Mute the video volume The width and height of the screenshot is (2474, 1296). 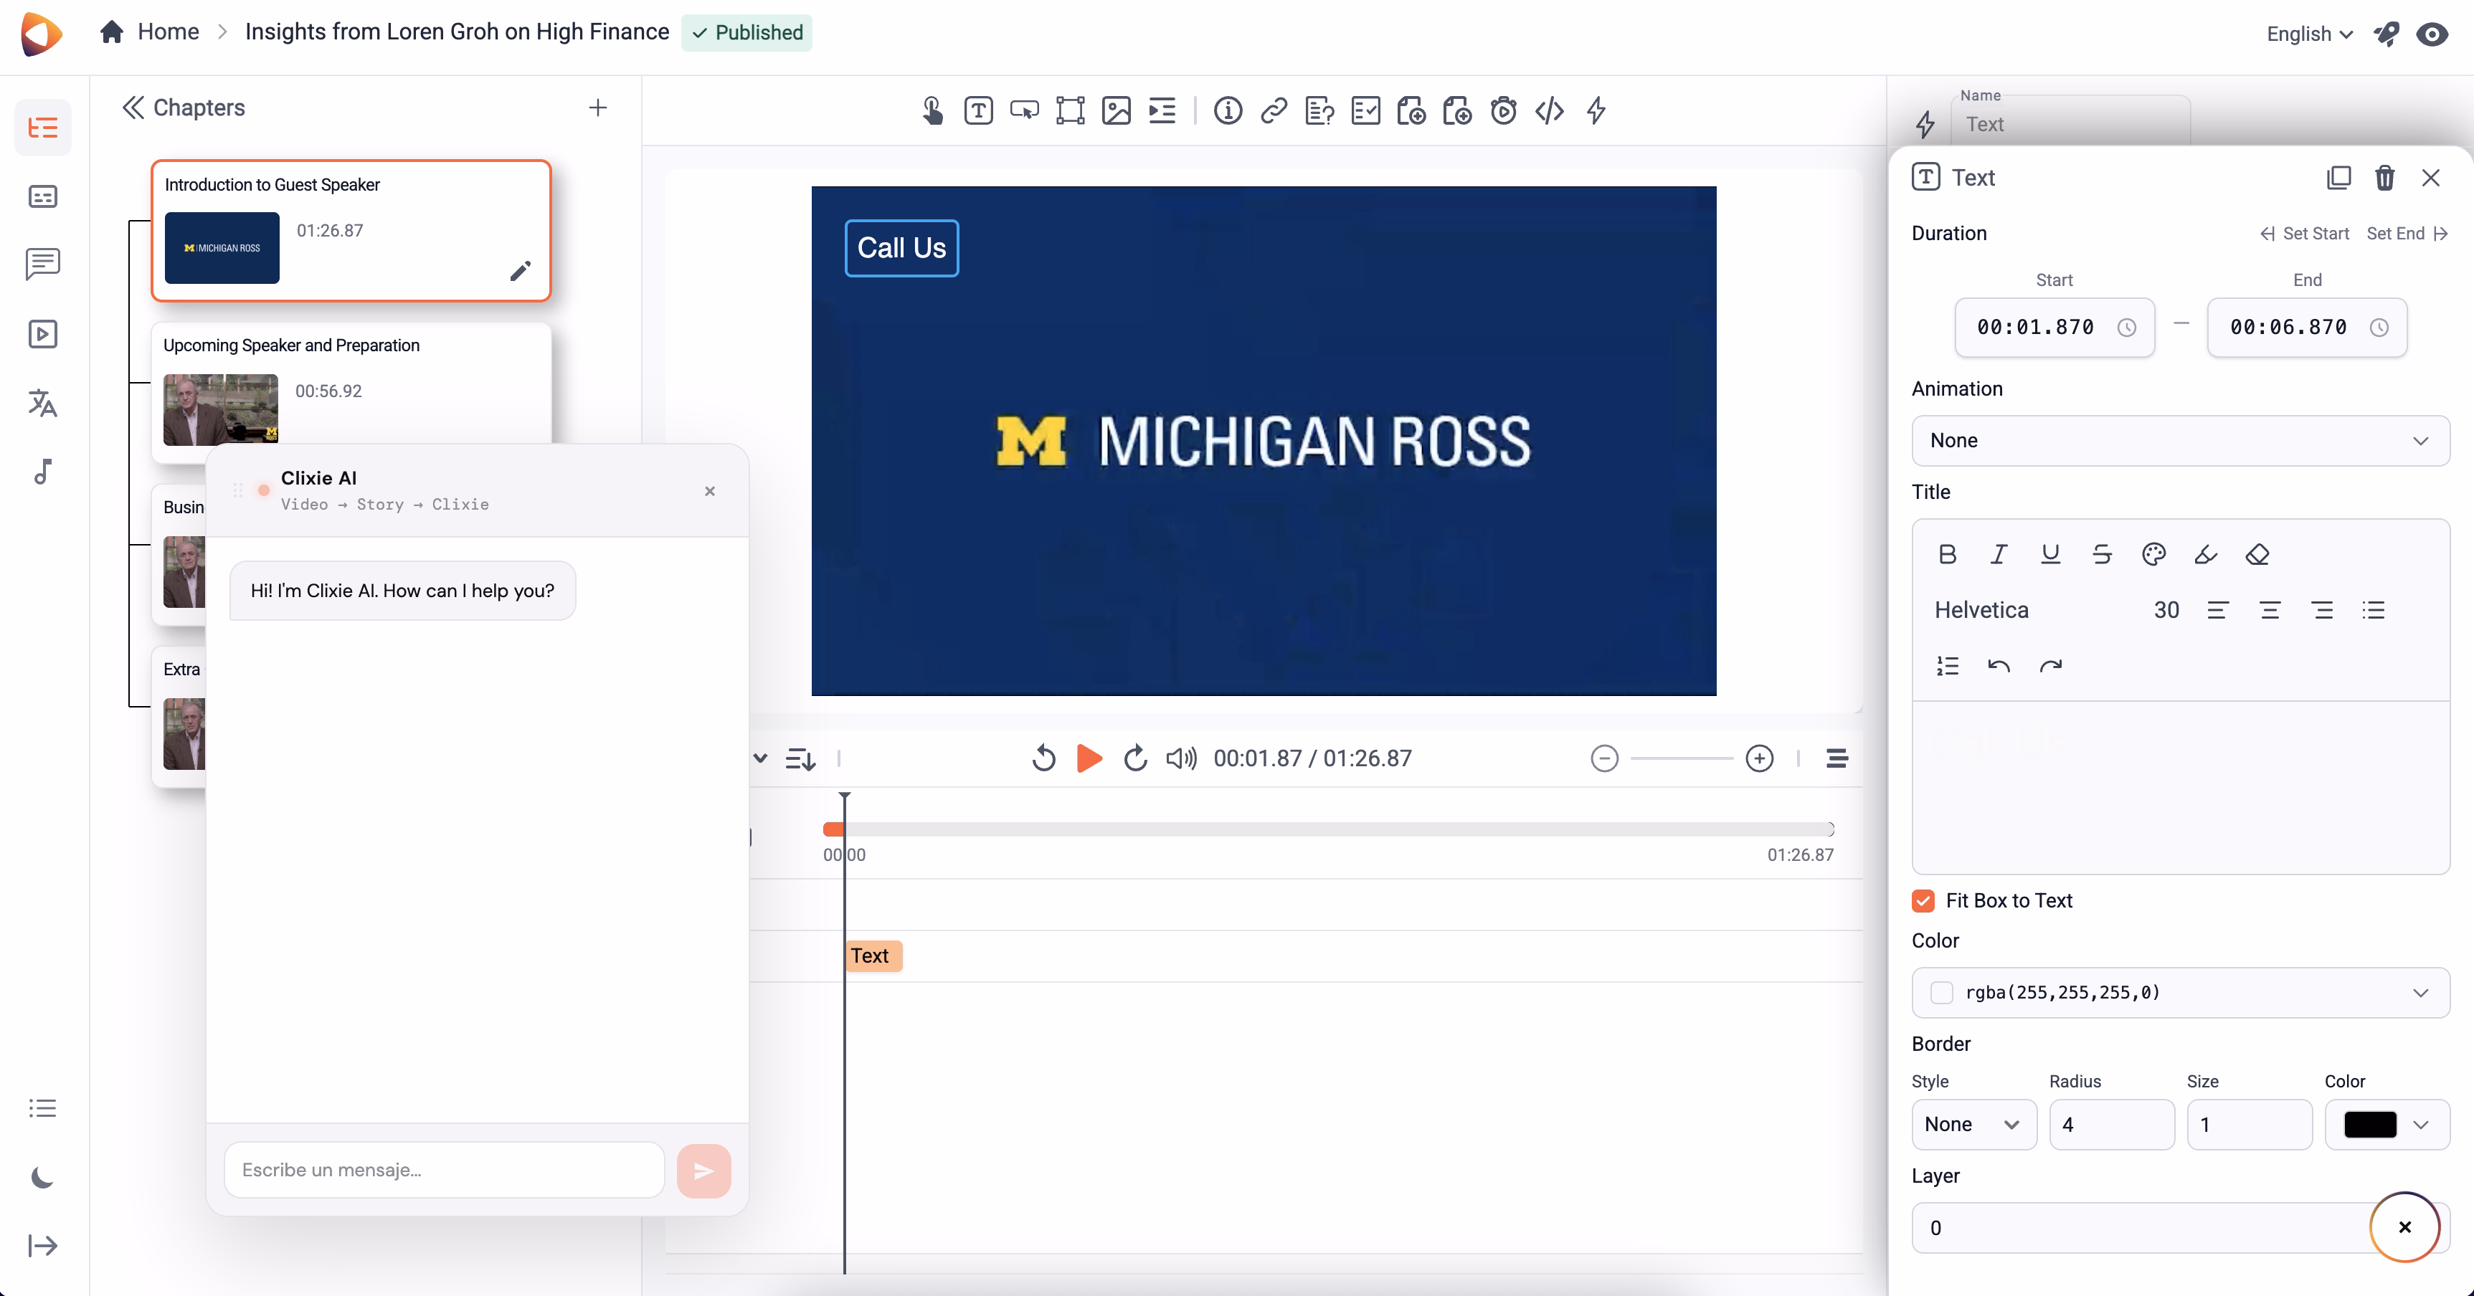click(x=1180, y=758)
